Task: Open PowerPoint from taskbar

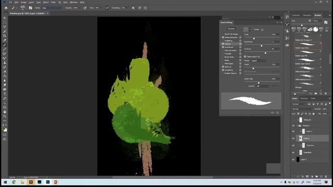Action: (56, 182)
